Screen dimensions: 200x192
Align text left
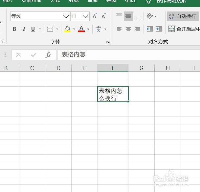(119, 29)
